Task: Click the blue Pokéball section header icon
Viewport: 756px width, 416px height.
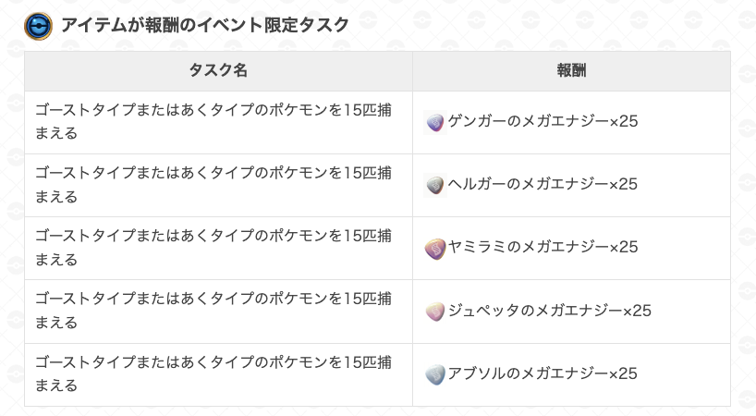Action: pyautogui.click(x=38, y=26)
